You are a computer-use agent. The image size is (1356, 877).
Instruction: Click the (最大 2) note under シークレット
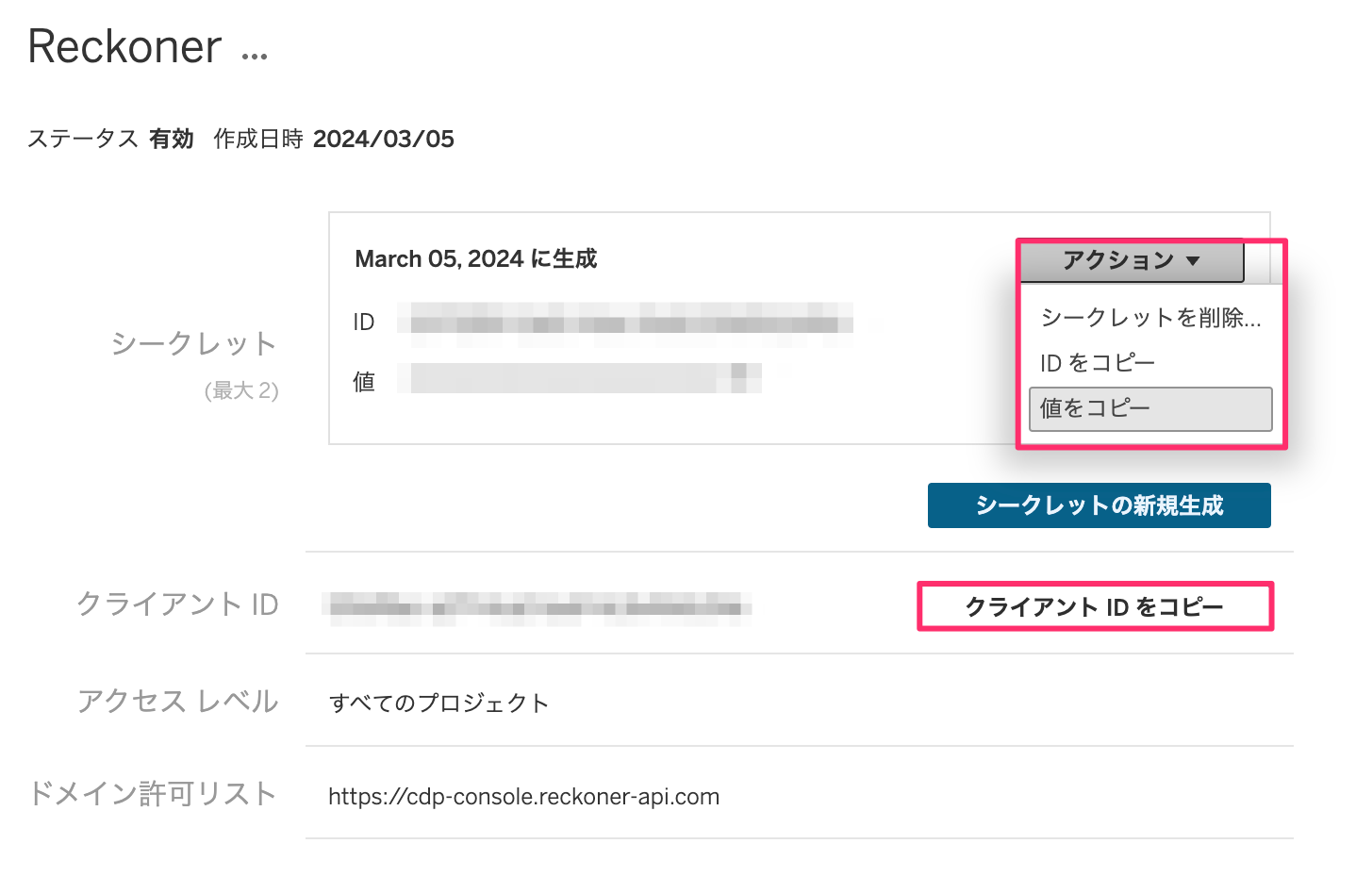tap(242, 389)
